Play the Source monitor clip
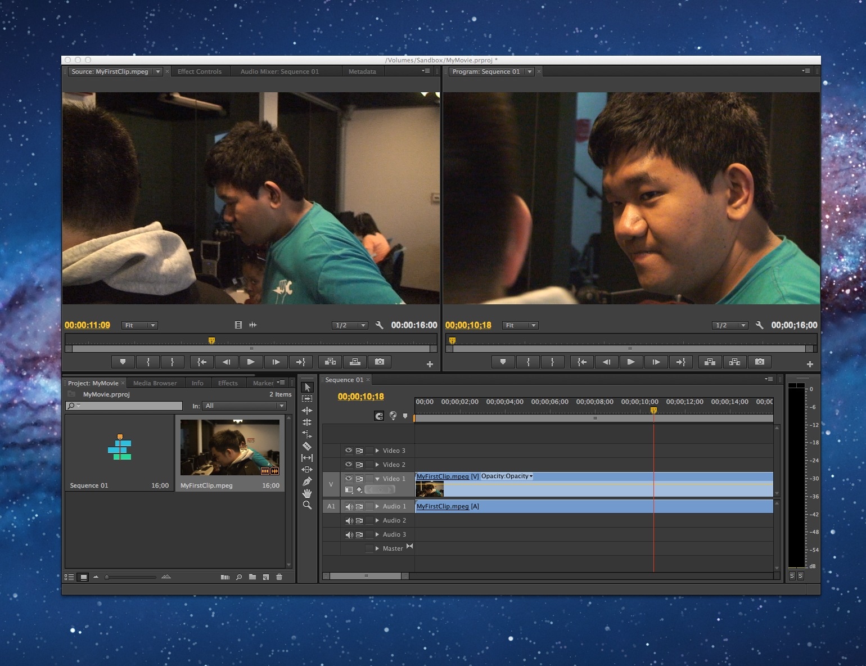 (251, 362)
